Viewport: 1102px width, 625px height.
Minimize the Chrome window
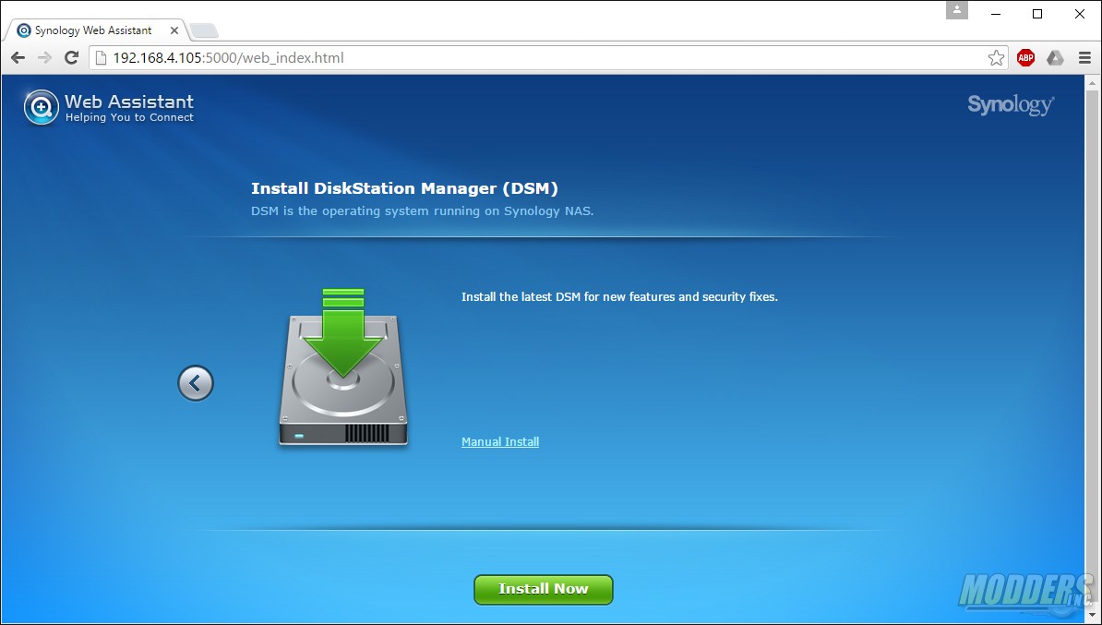(x=995, y=14)
